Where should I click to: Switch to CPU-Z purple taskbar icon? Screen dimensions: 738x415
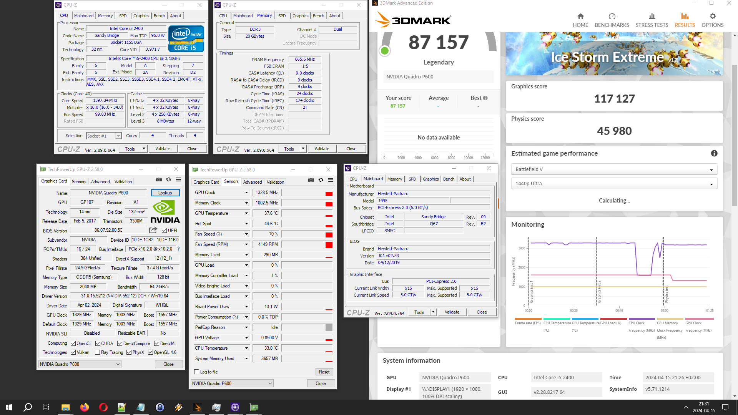[x=235, y=407]
